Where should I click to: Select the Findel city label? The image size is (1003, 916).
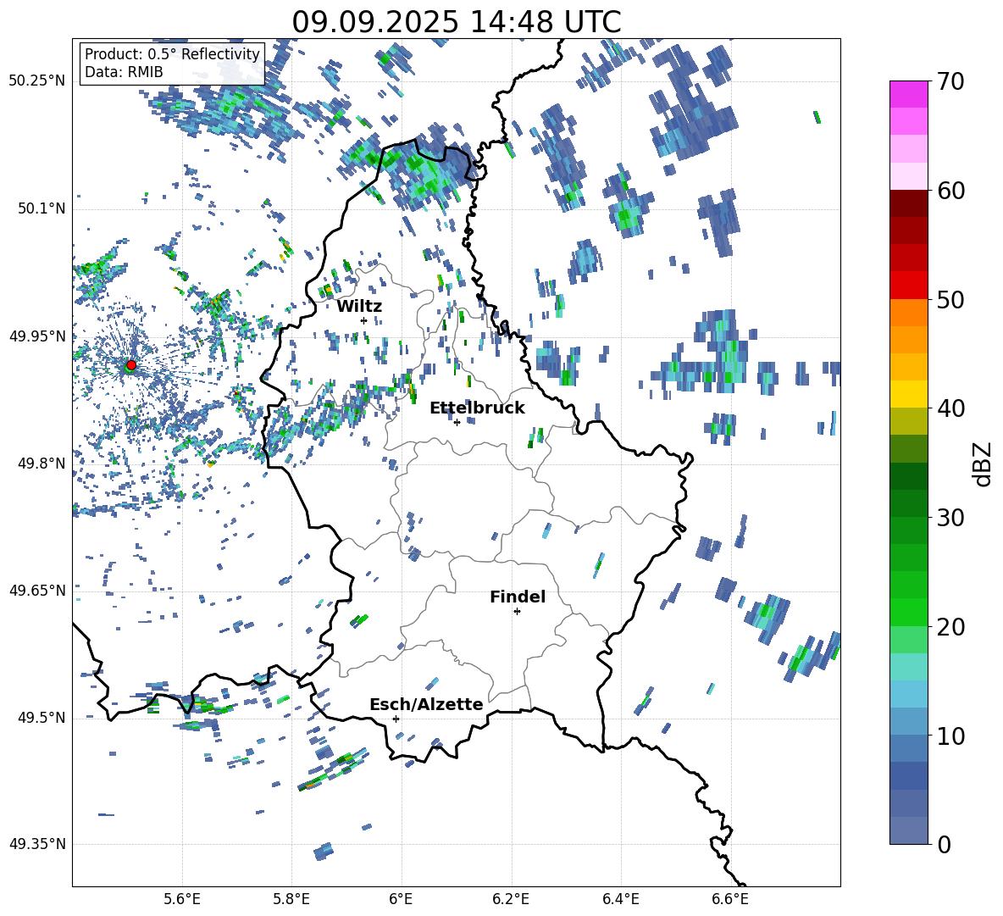518,597
